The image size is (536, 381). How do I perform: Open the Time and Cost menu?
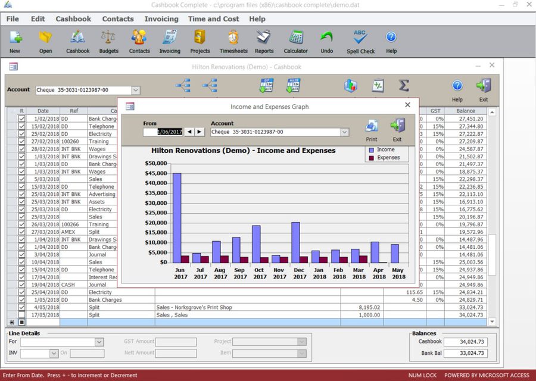point(214,19)
